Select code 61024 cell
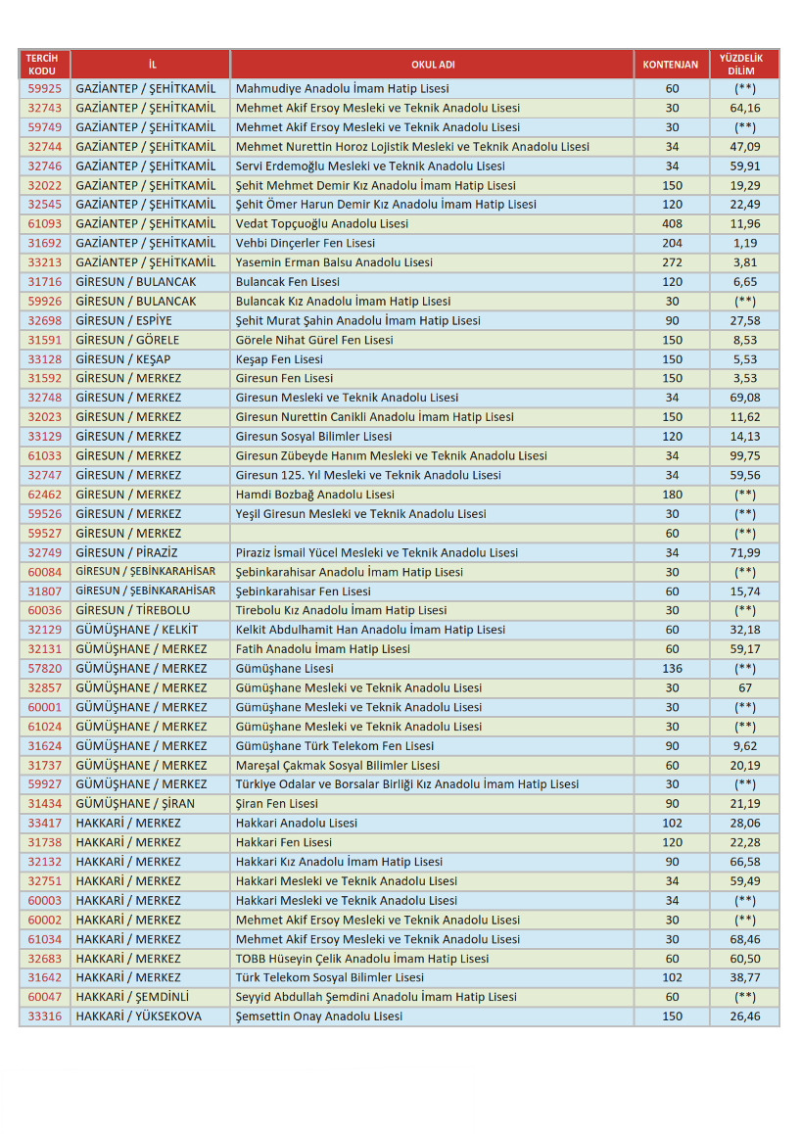Viewport: 801px width, 1134px height. [x=45, y=727]
